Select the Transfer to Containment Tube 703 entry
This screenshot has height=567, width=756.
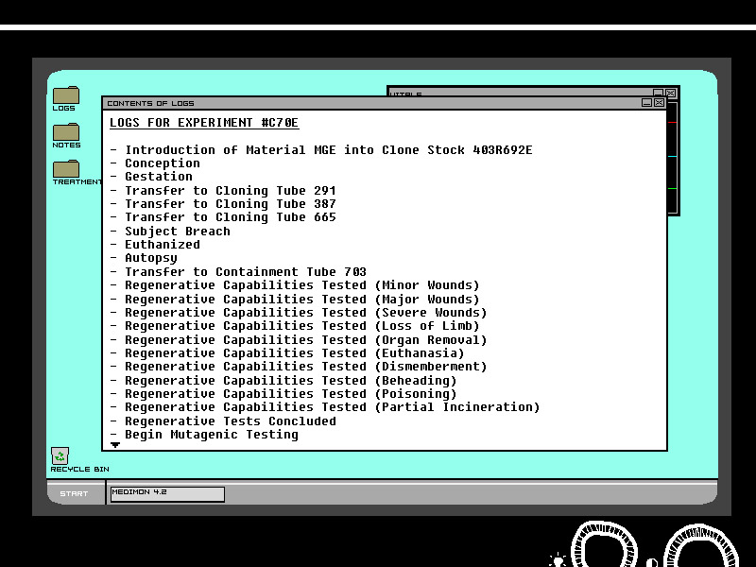pyautogui.click(x=245, y=272)
